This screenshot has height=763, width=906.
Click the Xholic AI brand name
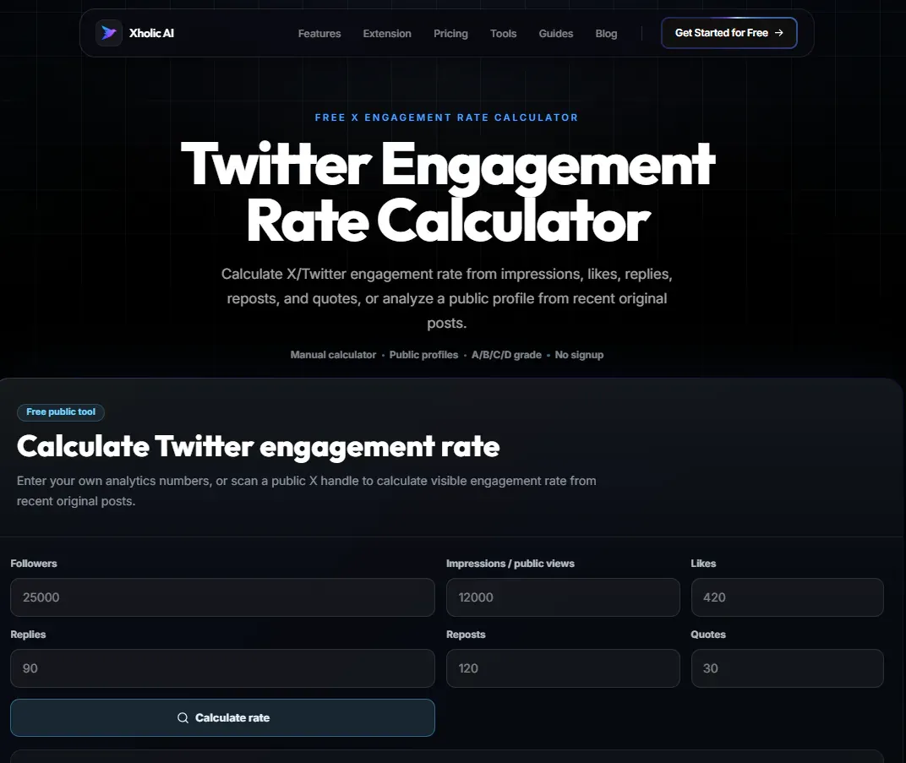point(151,33)
